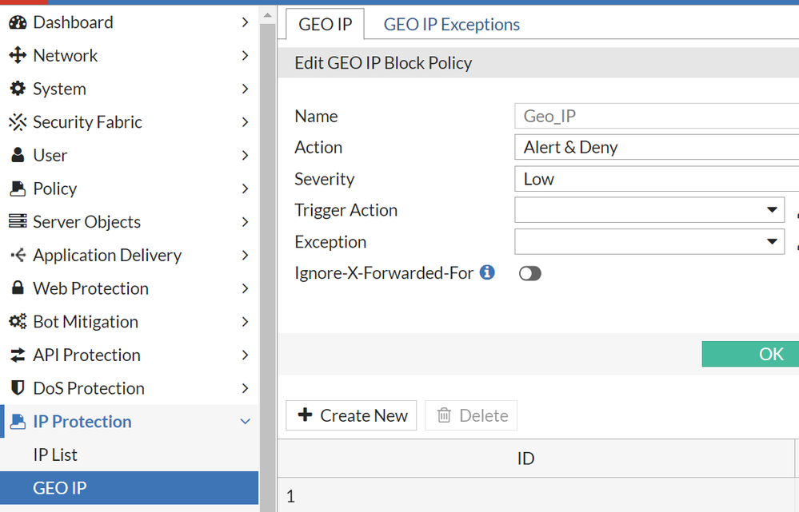Open IP List in the sidebar
Screen dimensions: 799x512
(55, 455)
